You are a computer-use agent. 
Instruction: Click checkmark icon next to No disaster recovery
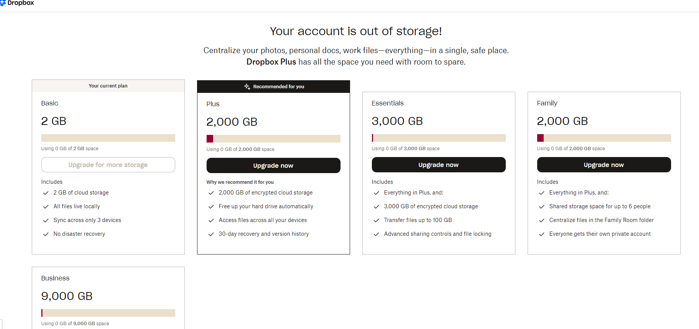46,234
